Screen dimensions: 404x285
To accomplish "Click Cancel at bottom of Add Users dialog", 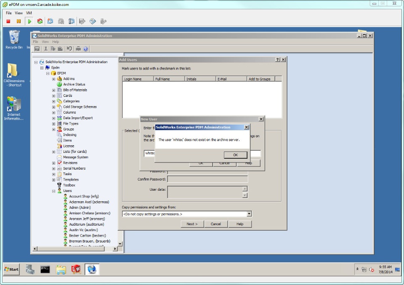I will tap(215, 224).
